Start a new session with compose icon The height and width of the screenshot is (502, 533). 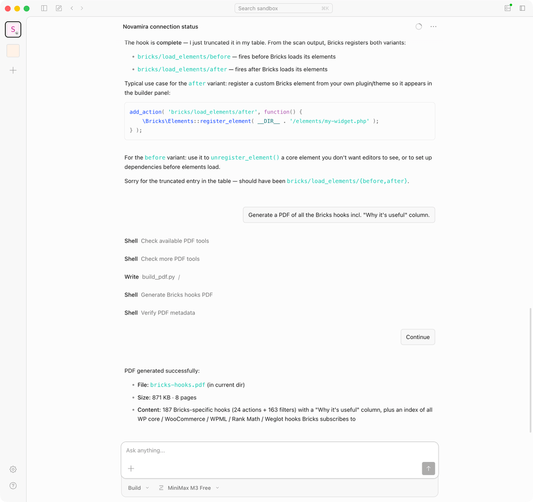tap(59, 8)
